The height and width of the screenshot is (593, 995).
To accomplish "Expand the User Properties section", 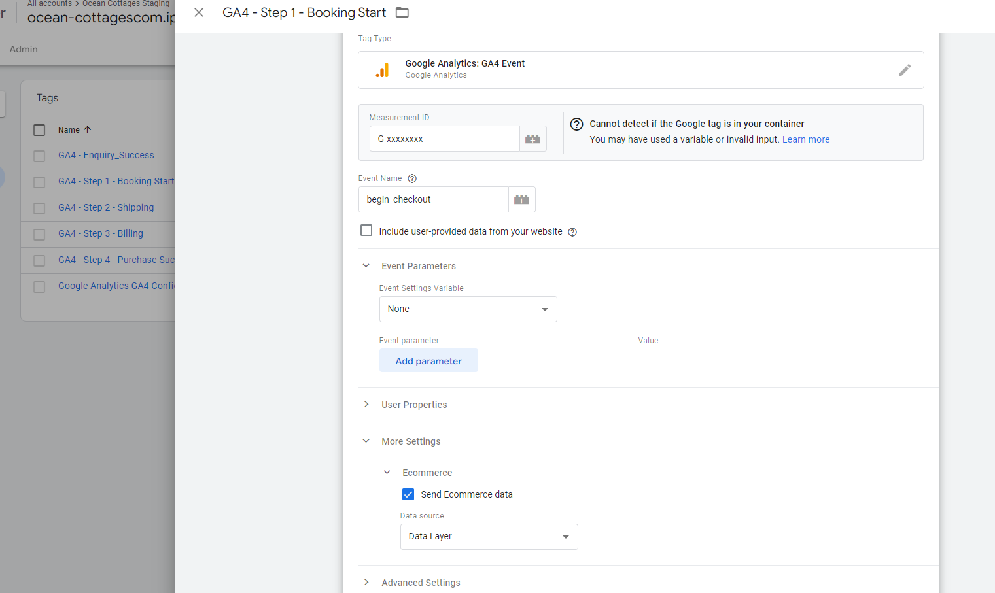I will click(x=366, y=405).
